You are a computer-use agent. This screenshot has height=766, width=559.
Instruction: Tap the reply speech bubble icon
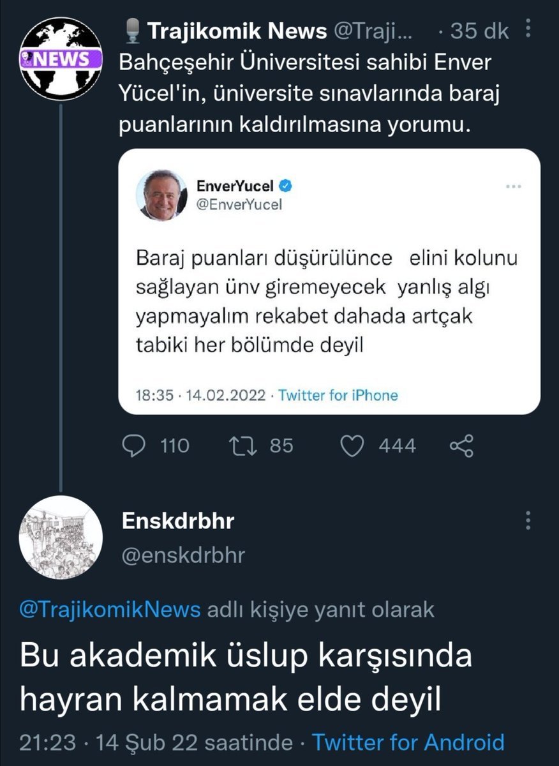[x=133, y=446]
